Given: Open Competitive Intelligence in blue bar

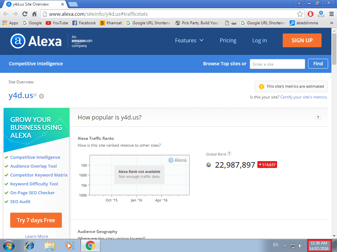Looking at the screenshot, I should [36, 64].
